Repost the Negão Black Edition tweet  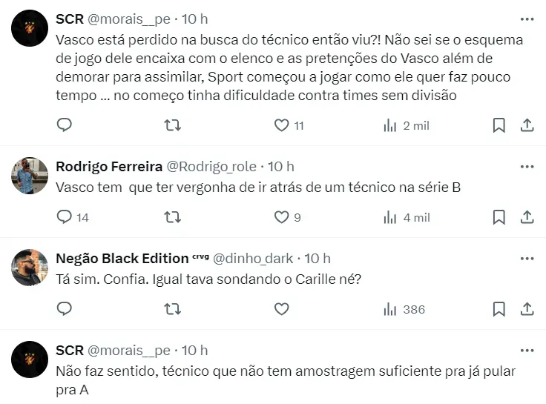pos(172,309)
